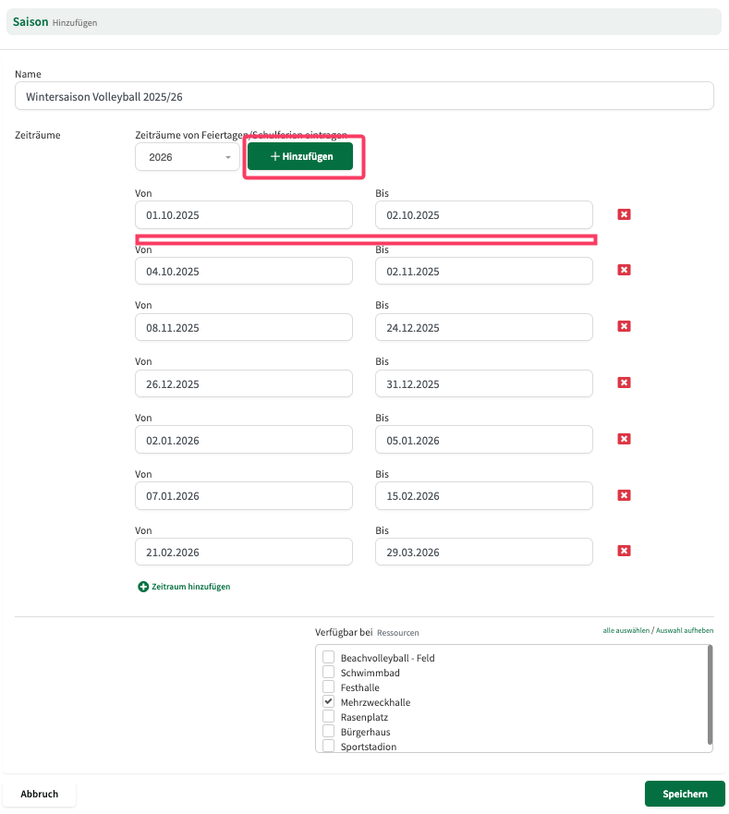Viewport: 729px width, 814px height.
Task: Cancel with the Abbruch button
Action: pyautogui.click(x=40, y=794)
